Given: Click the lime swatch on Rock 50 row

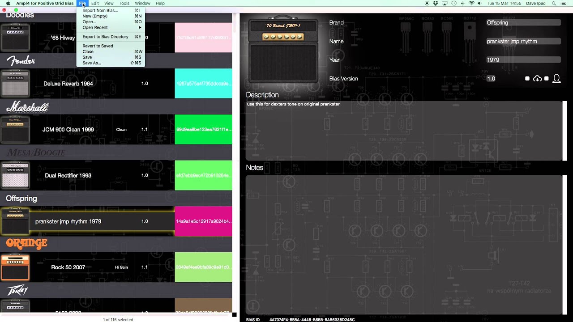Looking at the screenshot, I should [203, 267].
